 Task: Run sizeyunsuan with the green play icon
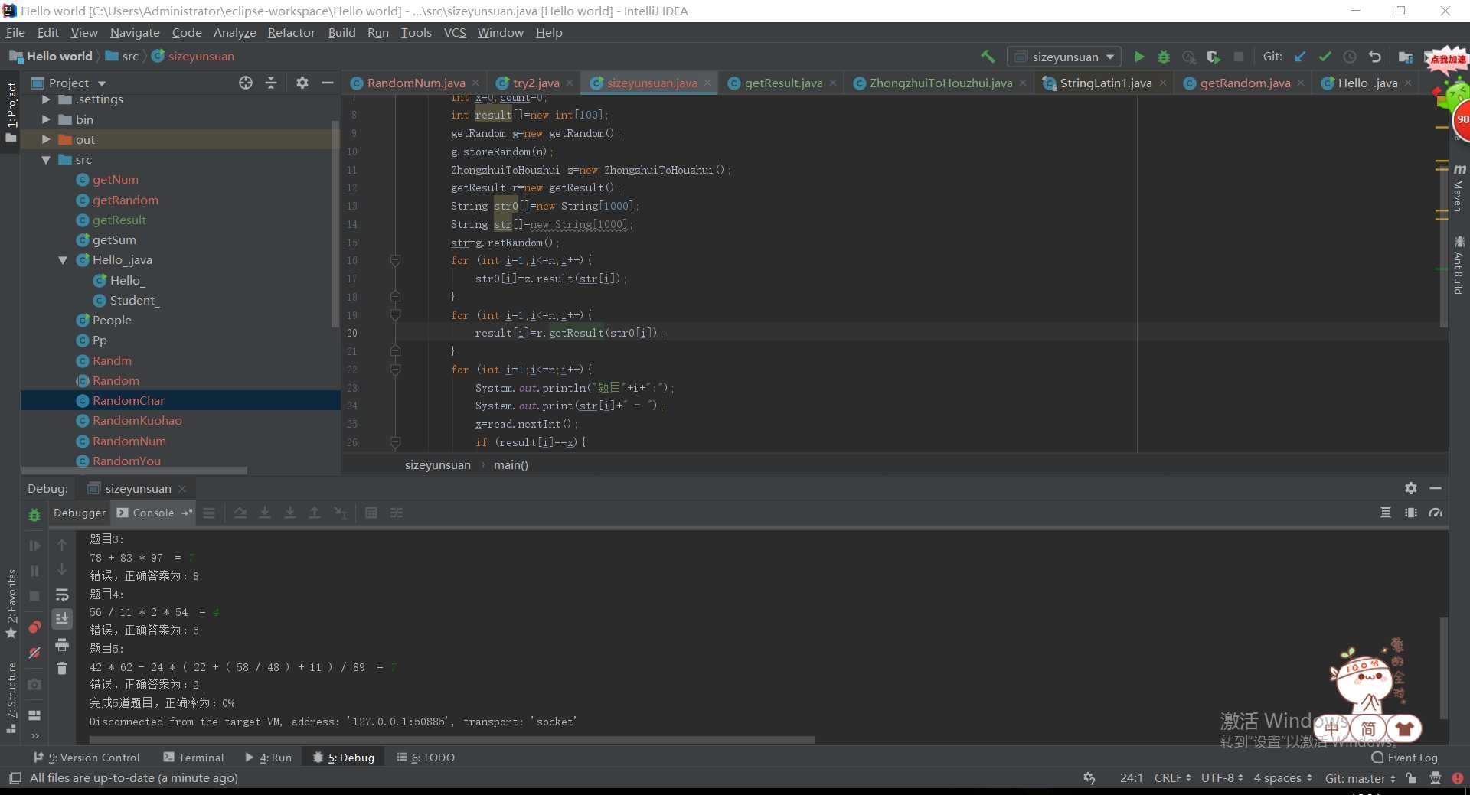(1139, 57)
